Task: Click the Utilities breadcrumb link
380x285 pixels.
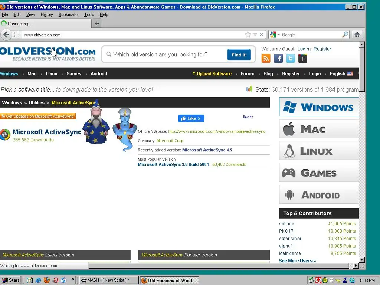Action: 37,102
